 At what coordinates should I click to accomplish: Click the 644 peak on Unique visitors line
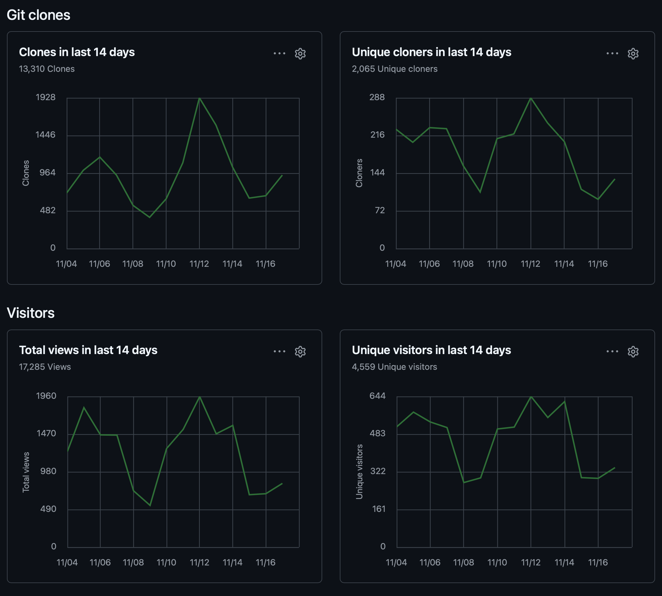531,397
